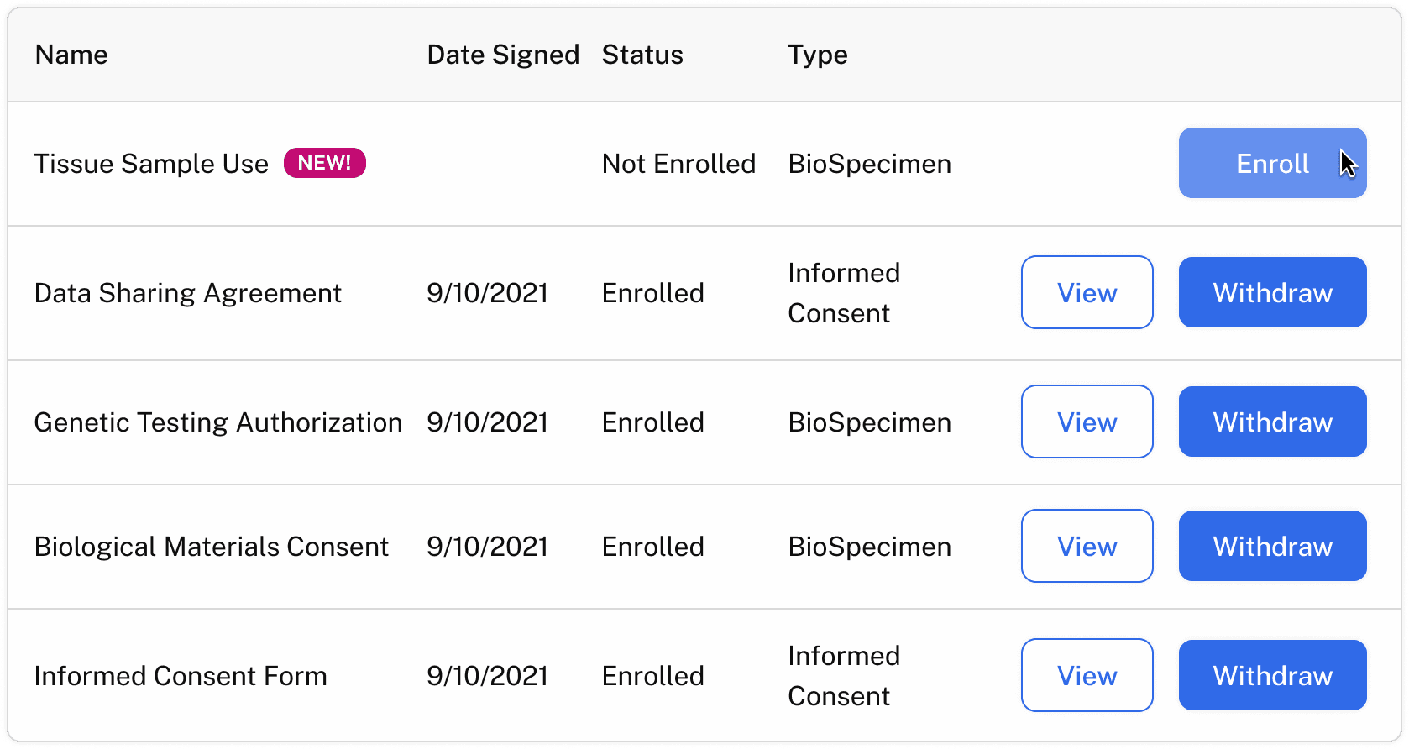View the Genetic Testing Authorization
The image size is (1409, 749).
click(1087, 422)
